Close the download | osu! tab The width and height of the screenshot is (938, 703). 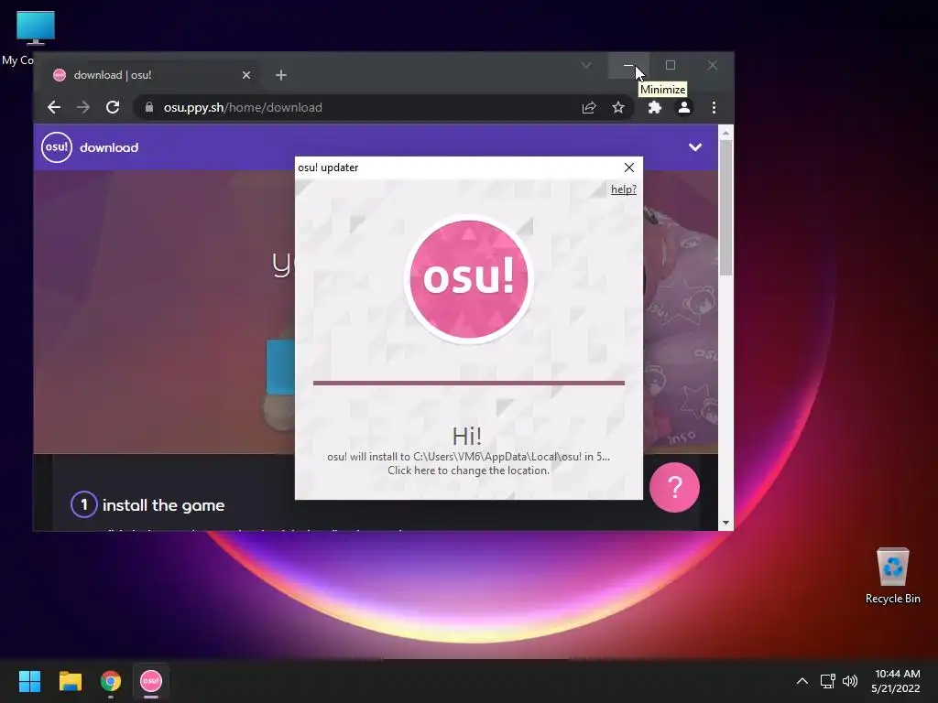246,75
